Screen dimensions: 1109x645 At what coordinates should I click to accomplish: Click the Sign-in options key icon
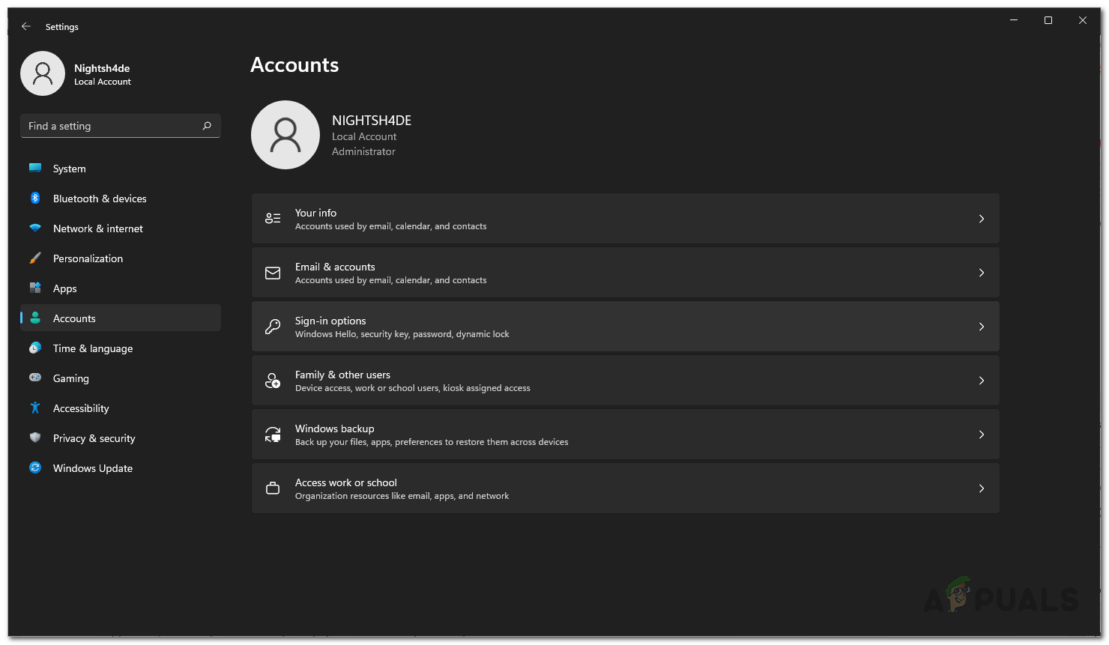tap(273, 327)
